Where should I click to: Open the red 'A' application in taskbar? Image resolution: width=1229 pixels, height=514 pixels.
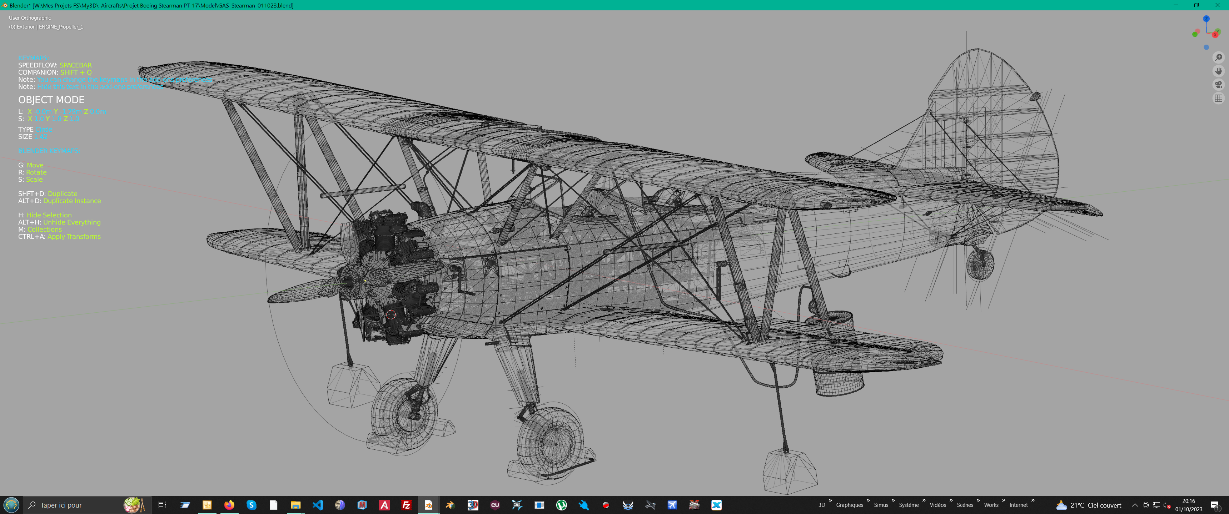click(384, 505)
